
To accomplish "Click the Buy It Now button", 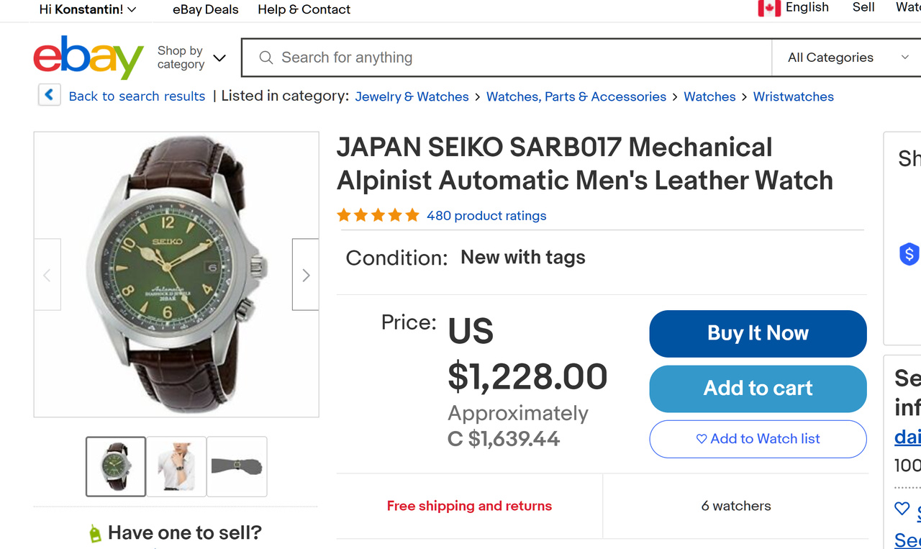I will click(758, 333).
